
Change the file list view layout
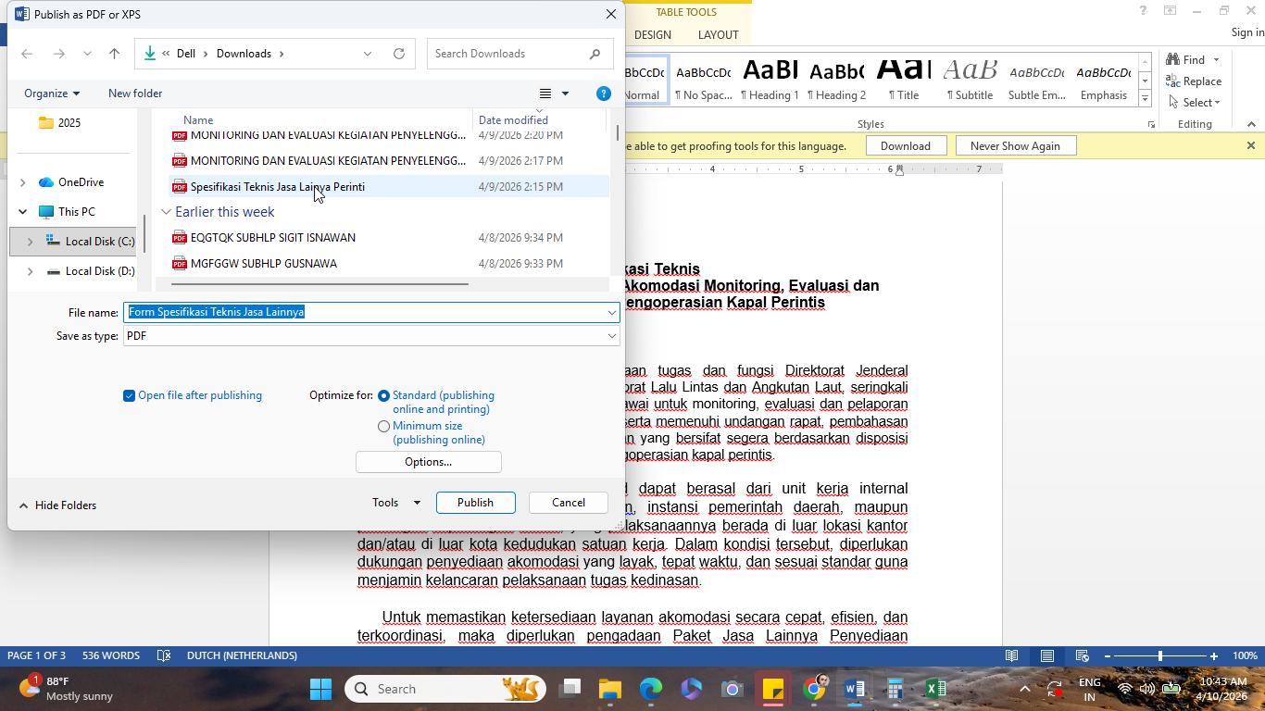545,94
